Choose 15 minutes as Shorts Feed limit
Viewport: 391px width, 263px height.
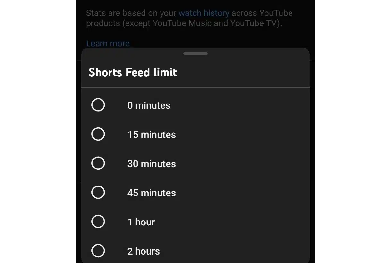click(151, 134)
